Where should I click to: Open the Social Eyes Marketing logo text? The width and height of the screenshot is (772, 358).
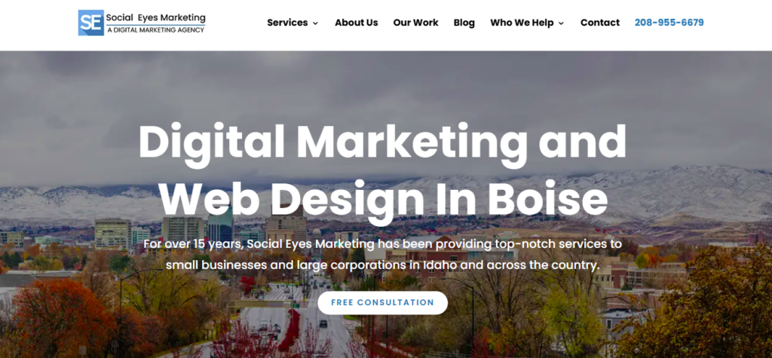coord(155,18)
